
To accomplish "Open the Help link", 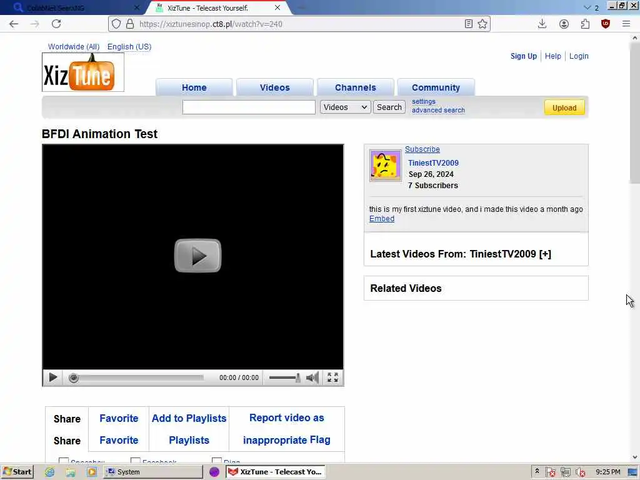I will tap(553, 56).
